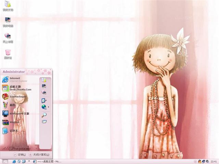Open Network Places icon in Start menu sidebar

pos(44,92)
